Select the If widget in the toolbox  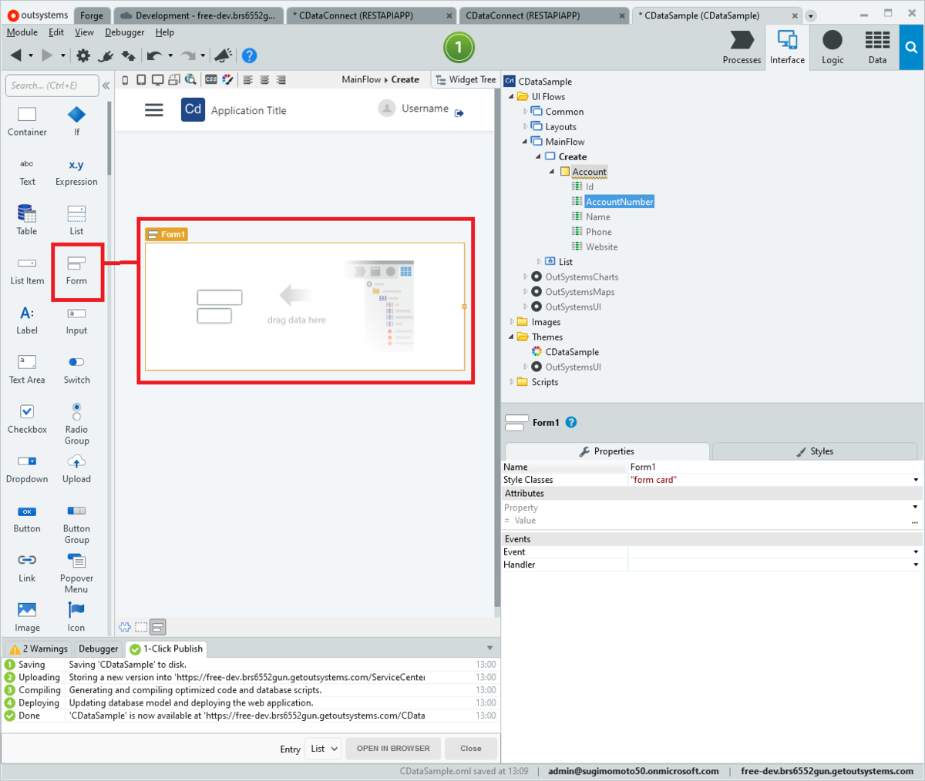76,121
